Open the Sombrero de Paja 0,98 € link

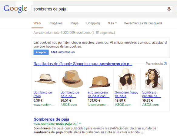[x=43, y=94]
